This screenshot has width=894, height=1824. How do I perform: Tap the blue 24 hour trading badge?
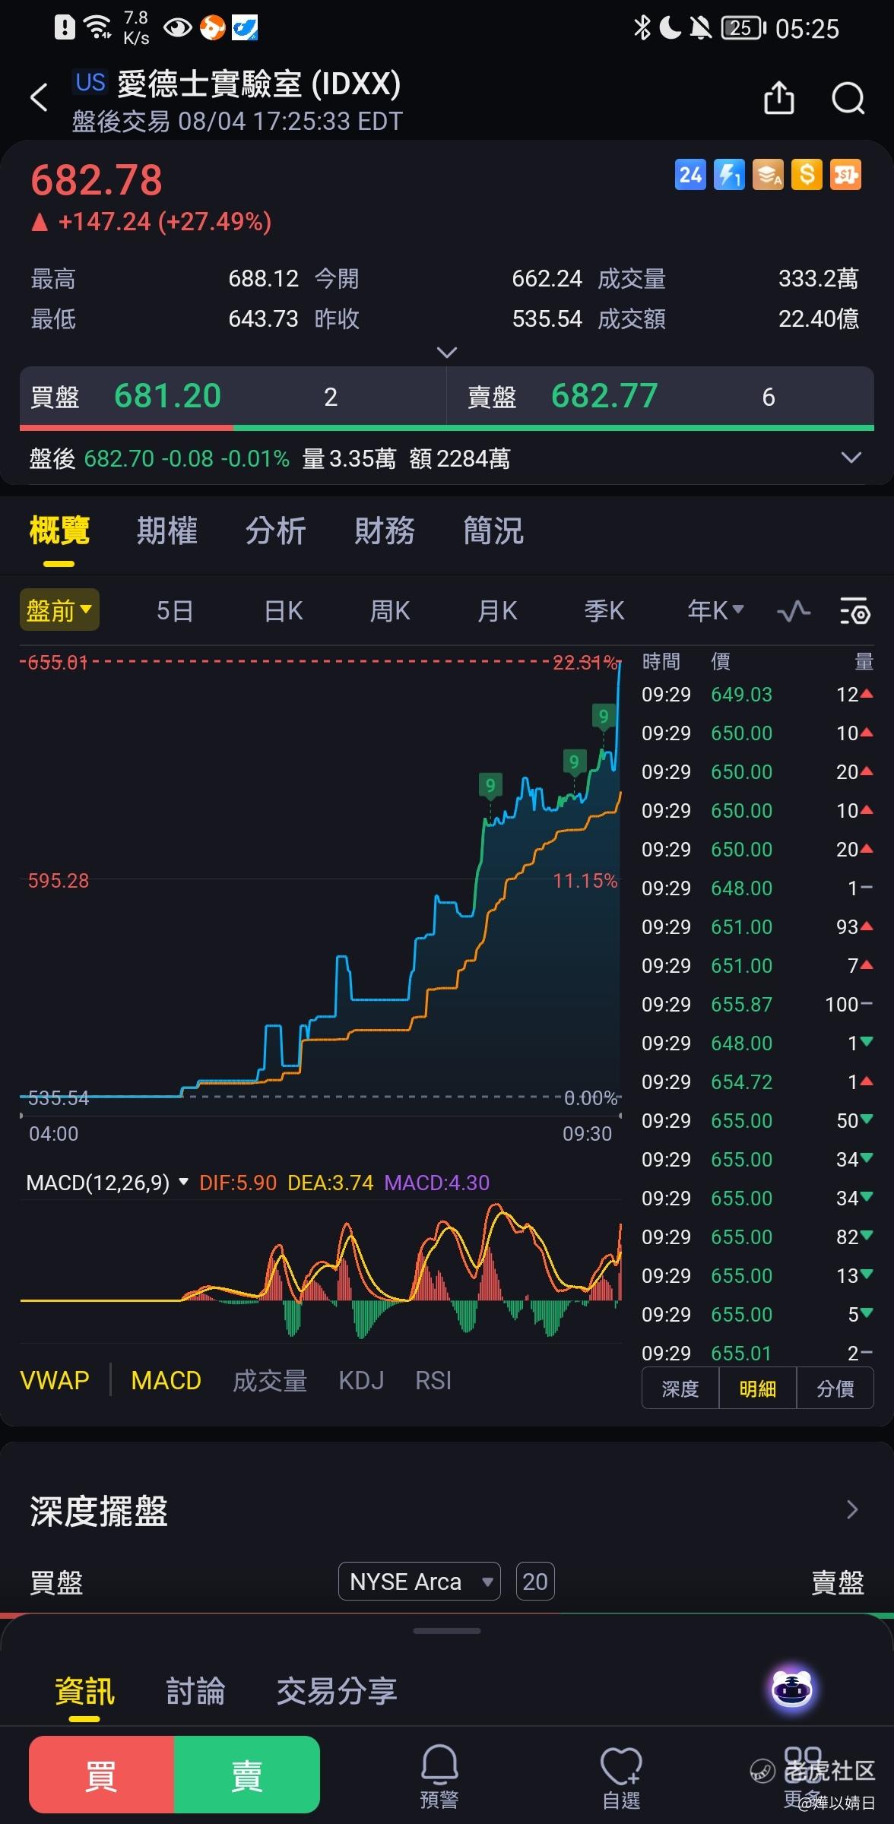(x=690, y=175)
